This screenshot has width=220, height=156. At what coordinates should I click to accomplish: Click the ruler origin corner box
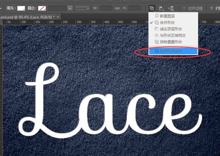tap(1, 22)
